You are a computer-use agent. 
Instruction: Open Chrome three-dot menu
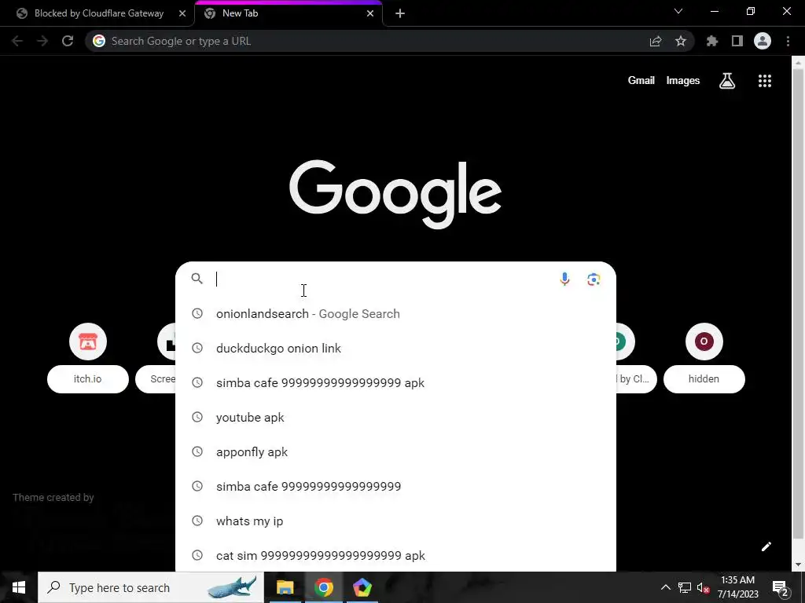click(x=788, y=41)
